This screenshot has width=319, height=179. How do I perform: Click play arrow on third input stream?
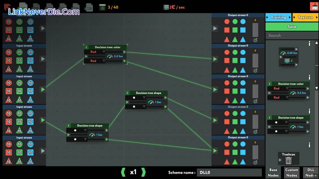point(43,89)
